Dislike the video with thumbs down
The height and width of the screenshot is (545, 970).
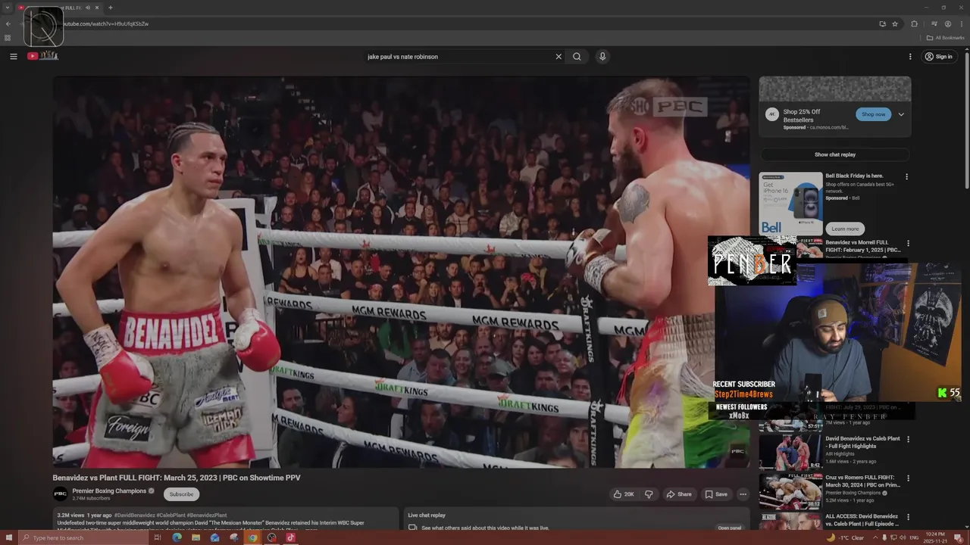tap(649, 494)
